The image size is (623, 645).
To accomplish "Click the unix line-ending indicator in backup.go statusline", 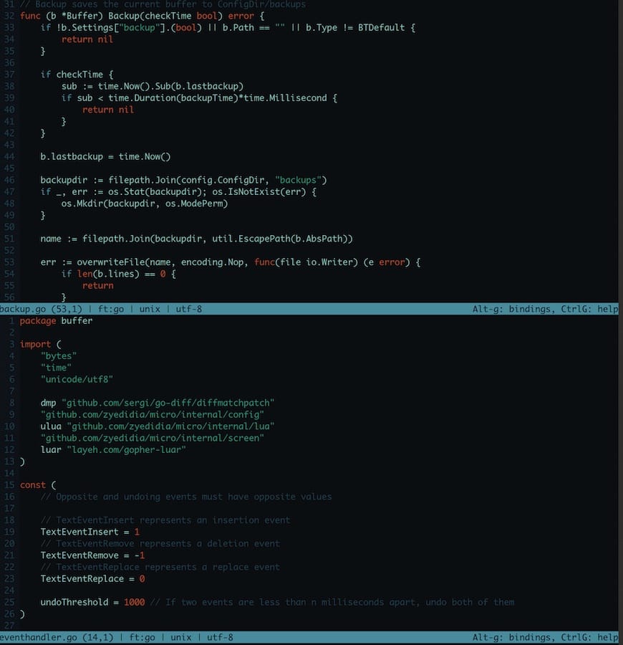I will coord(148,308).
